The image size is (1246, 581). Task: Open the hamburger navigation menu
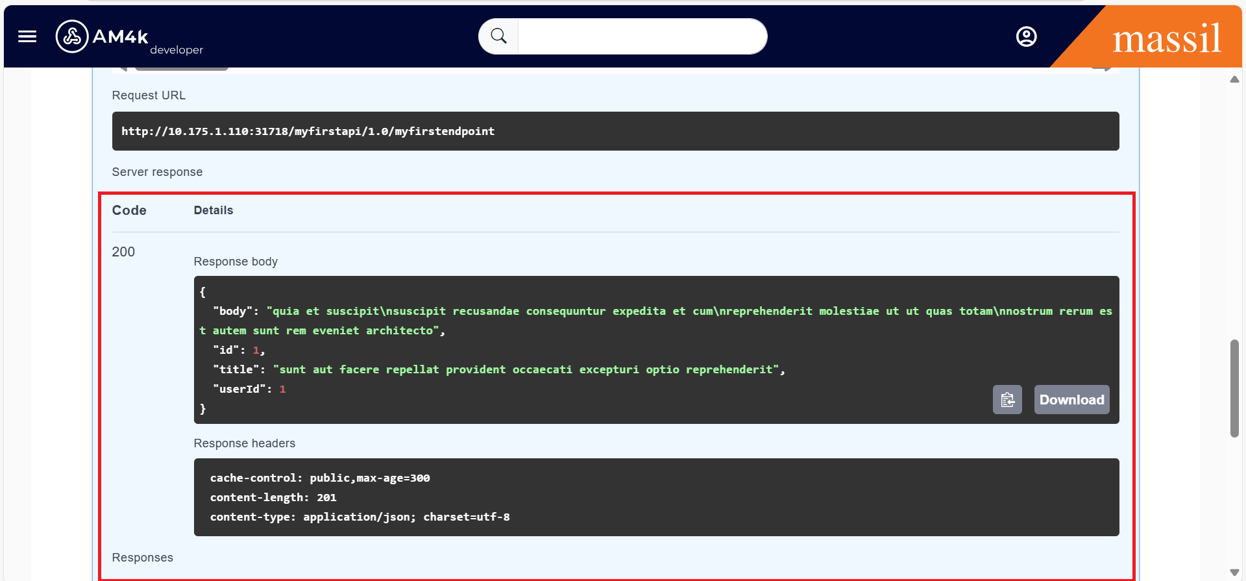[x=27, y=36]
